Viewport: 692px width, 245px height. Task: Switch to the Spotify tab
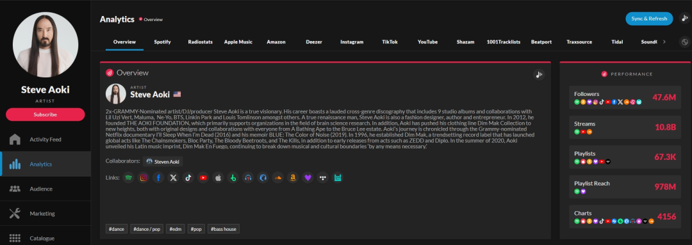[x=162, y=42]
